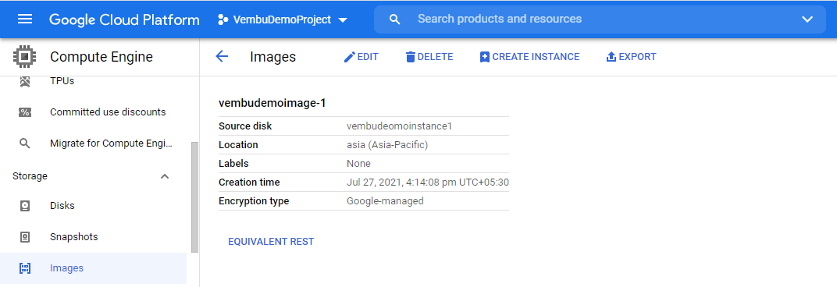The image size is (837, 287).
Task: Click the export upload icon
Action: [x=611, y=57]
